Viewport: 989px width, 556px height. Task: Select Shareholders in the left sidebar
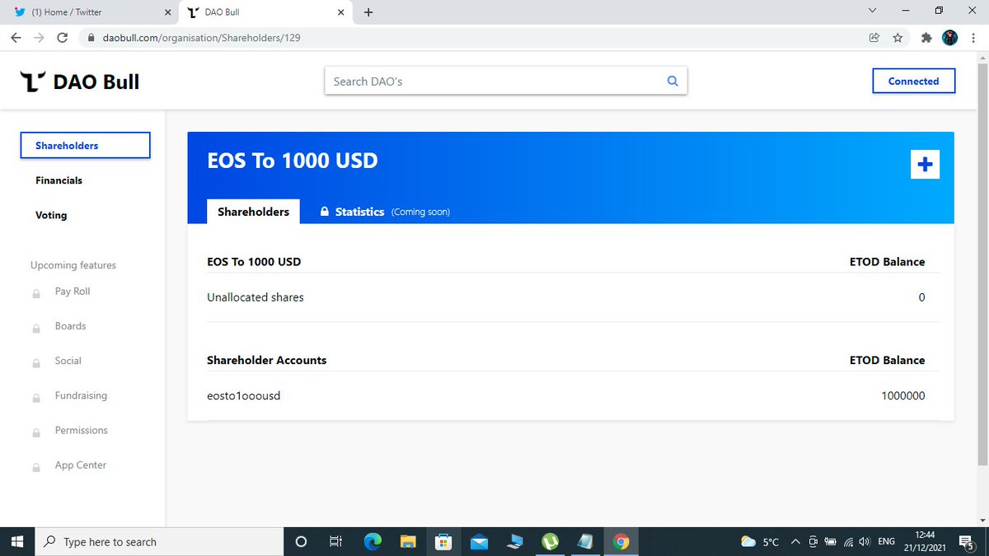pyautogui.click(x=85, y=145)
